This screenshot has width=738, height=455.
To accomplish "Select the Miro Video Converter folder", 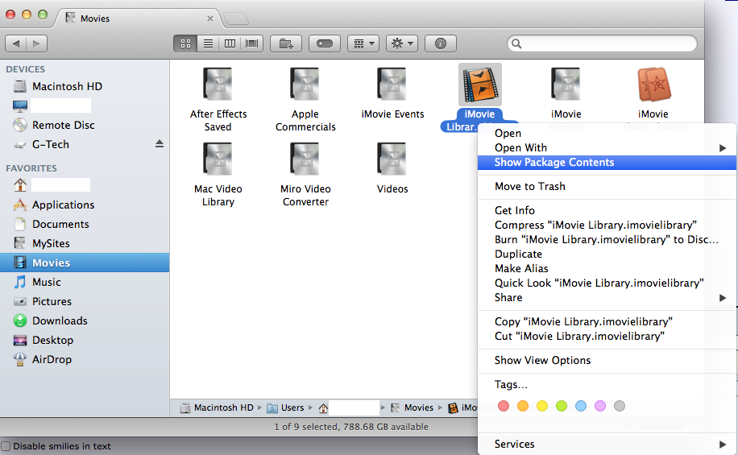I will (x=305, y=159).
